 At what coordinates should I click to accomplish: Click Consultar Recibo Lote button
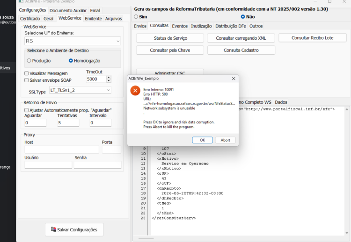312,38
